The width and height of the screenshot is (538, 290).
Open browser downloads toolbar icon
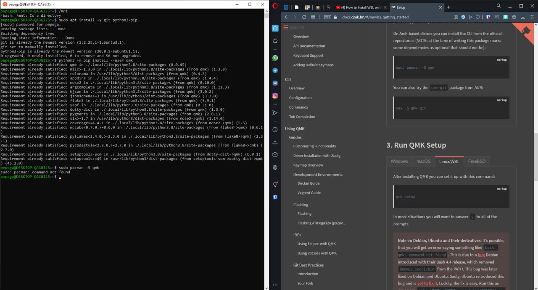[x=523, y=17]
